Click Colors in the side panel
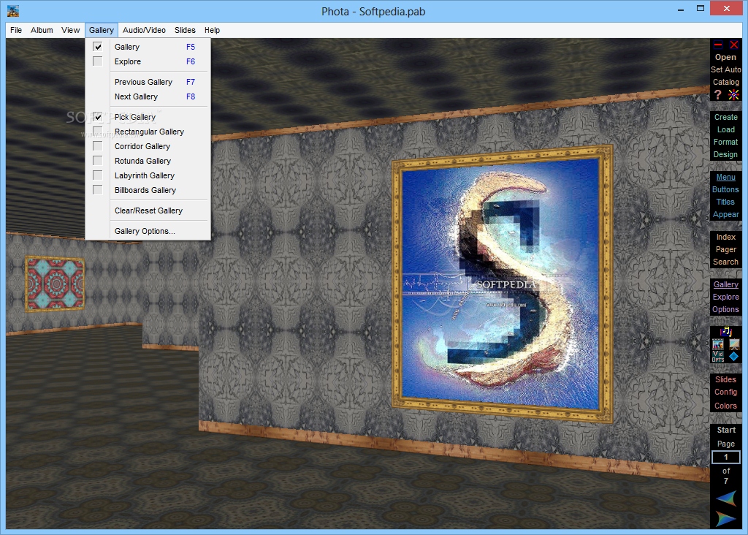 click(725, 406)
